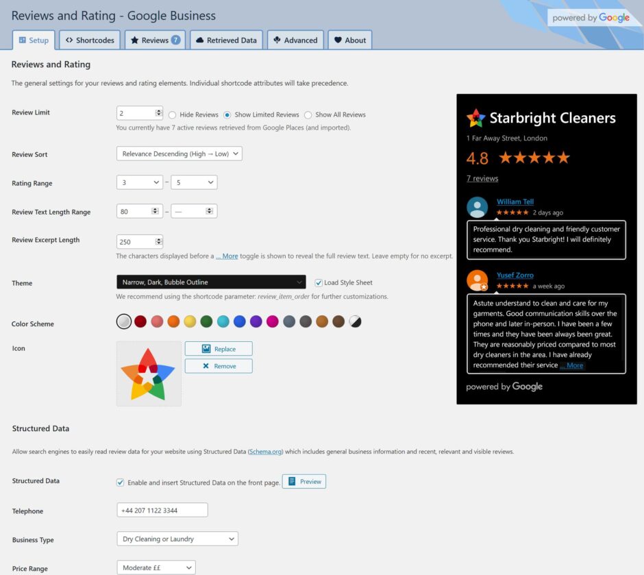Select Show Limited Reviews radio option
The image size is (644, 575).
coord(227,115)
